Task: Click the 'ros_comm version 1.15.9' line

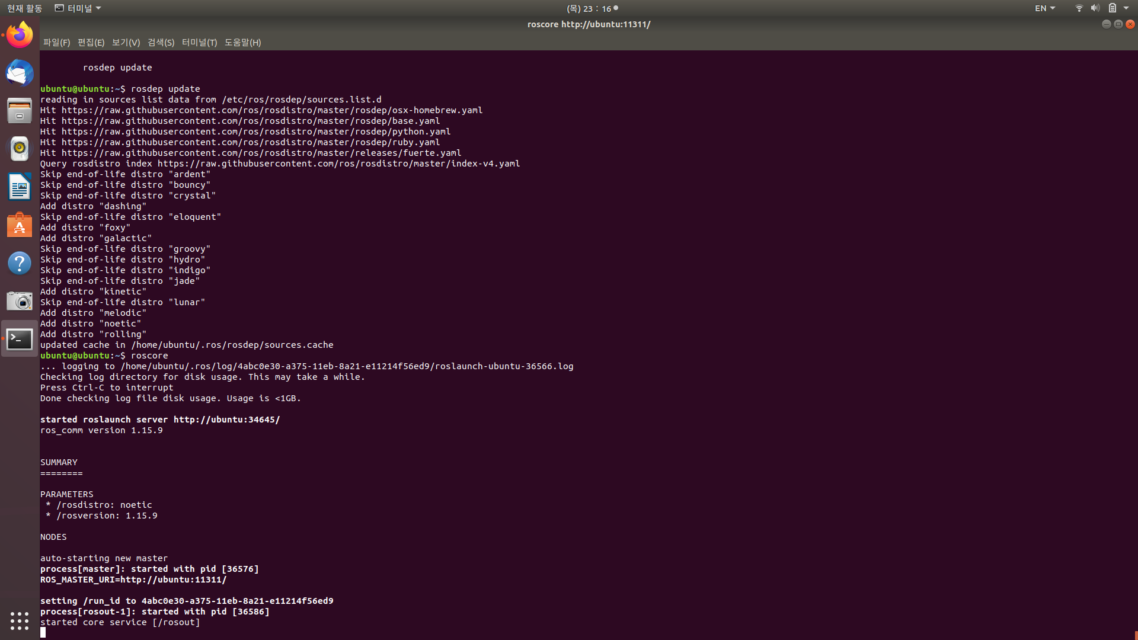Action: pos(101,430)
